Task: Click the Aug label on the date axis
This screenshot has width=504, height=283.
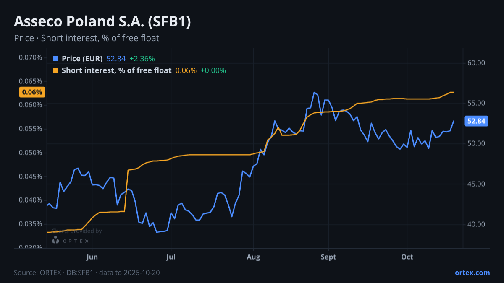Action: click(253, 257)
